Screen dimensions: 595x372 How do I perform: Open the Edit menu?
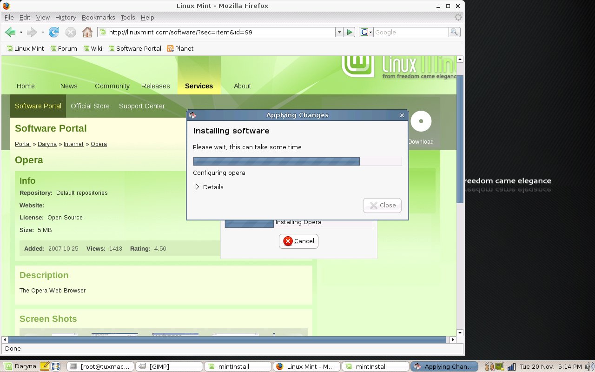(25, 17)
